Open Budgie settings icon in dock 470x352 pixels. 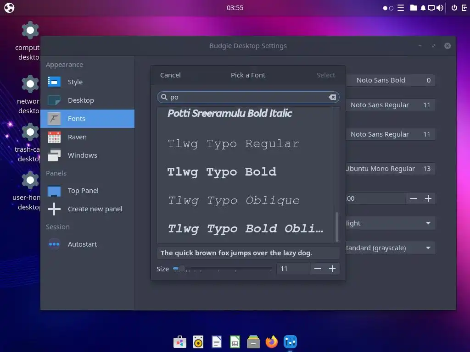pyautogui.click(x=290, y=342)
